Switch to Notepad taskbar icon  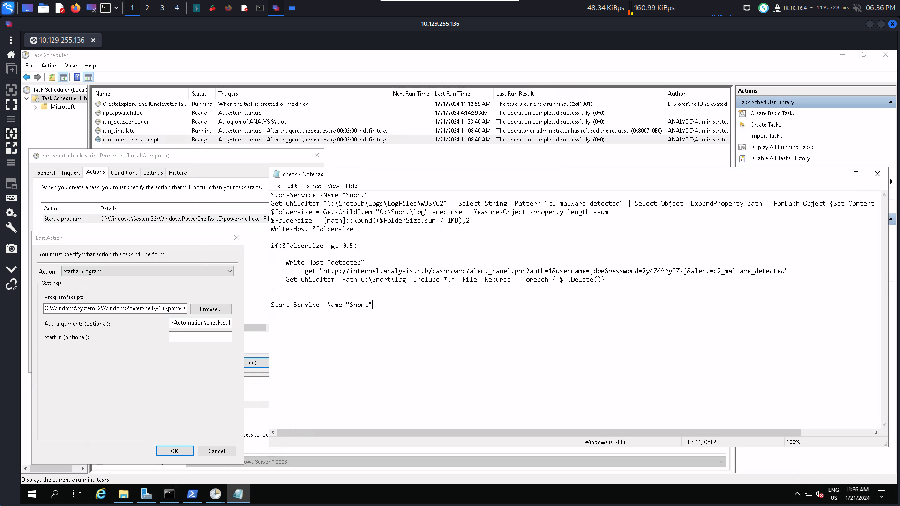click(238, 494)
